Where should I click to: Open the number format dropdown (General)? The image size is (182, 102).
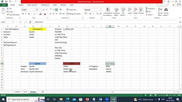(x=101, y=10)
